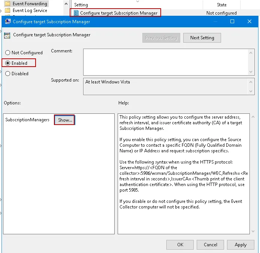Set the policy to Disabled
The height and width of the screenshot is (253, 260).
(x=7, y=74)
